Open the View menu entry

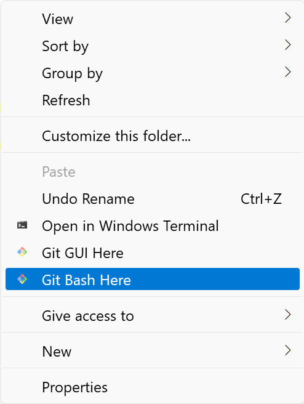pyautogui.click(x=153, y=19)
